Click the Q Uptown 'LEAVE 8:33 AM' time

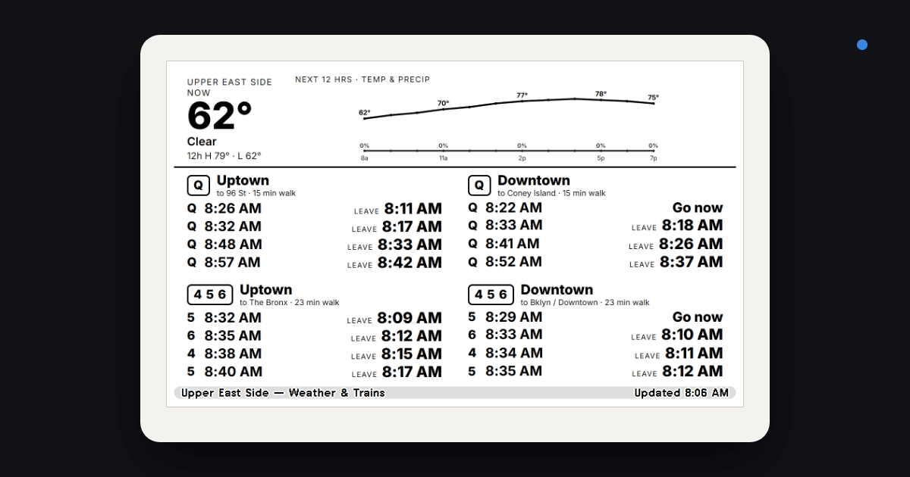[x=394, y=245]
